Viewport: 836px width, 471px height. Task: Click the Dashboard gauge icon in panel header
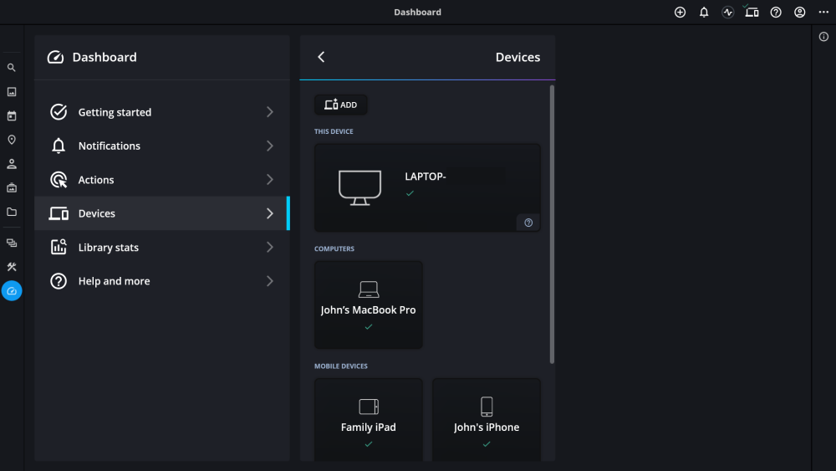coord(55,57)
